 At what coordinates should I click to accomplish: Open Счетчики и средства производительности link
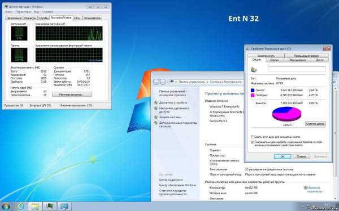[x=173, y=192]
